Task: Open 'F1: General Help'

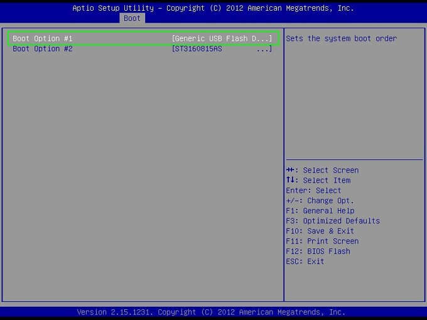Action: pyautogui.click(x=320, y=211)
